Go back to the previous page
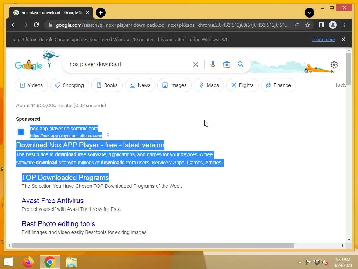 click(14, 25)
